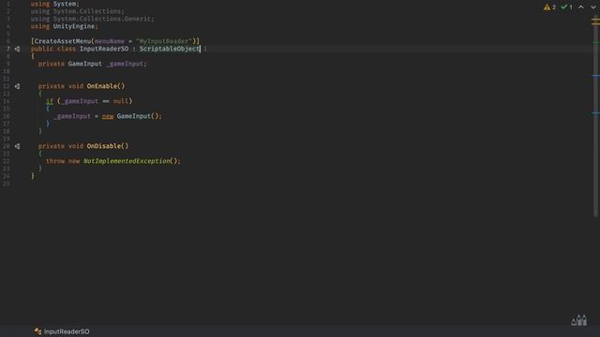Click 'using System.Collections.Generic;' line
This screenshot has width=600, height=337.
92,19
